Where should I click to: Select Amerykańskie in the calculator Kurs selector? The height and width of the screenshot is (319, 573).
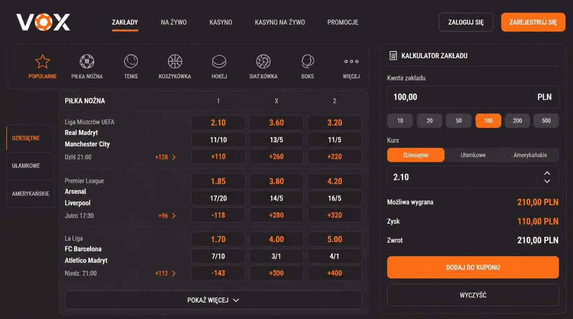pos(530,155)
